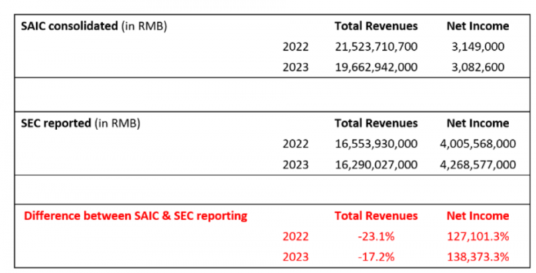
Task: Click the SAIC 2023 net income 3,082,600
Action: pyautogui.click(x=477, y=68)
